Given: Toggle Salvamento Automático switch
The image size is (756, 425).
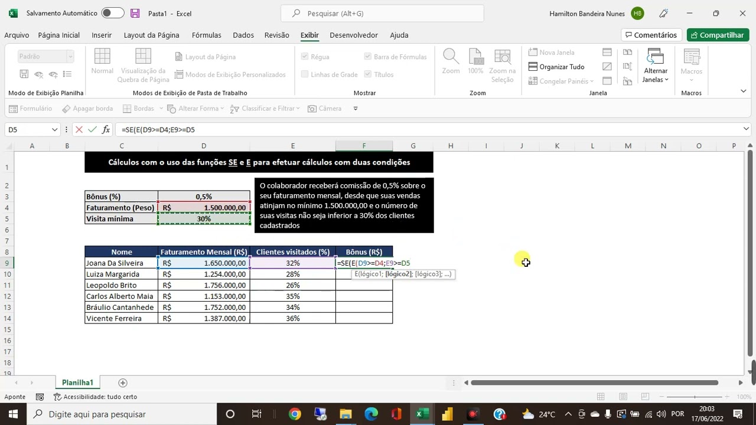Looking at the screenshot, I should 112,13.
